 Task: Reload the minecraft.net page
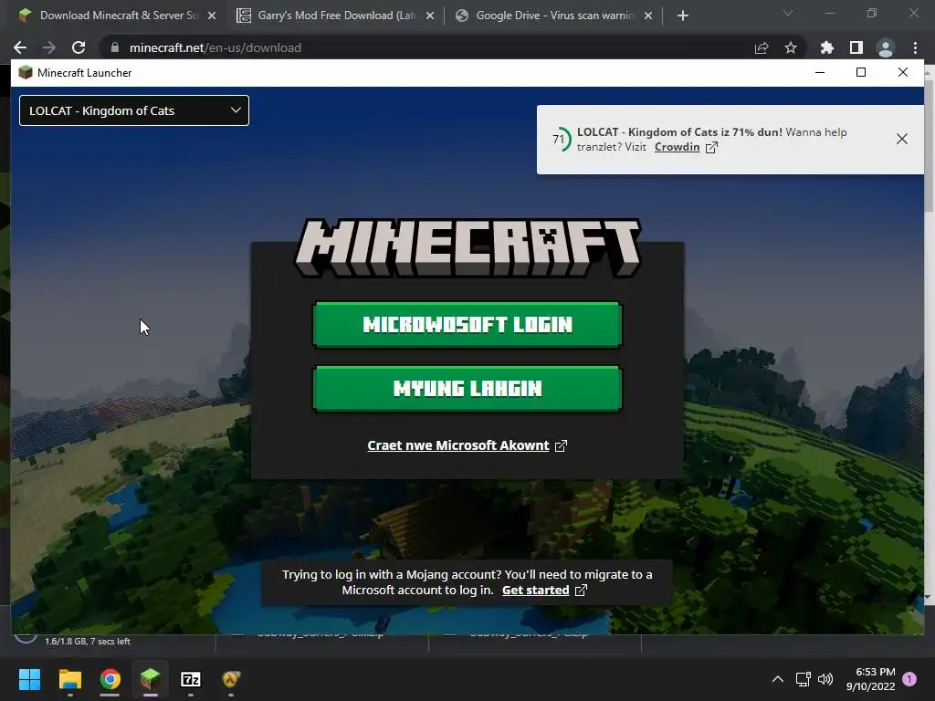click(x=79, y=47)
